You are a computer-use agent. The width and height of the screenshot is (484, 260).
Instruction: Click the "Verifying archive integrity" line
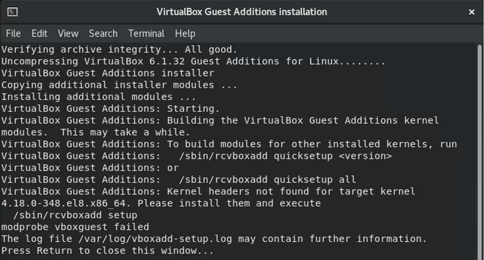(x=119, y=50)
